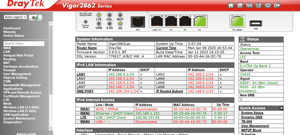Expand the Routing menu

[9, 59]
